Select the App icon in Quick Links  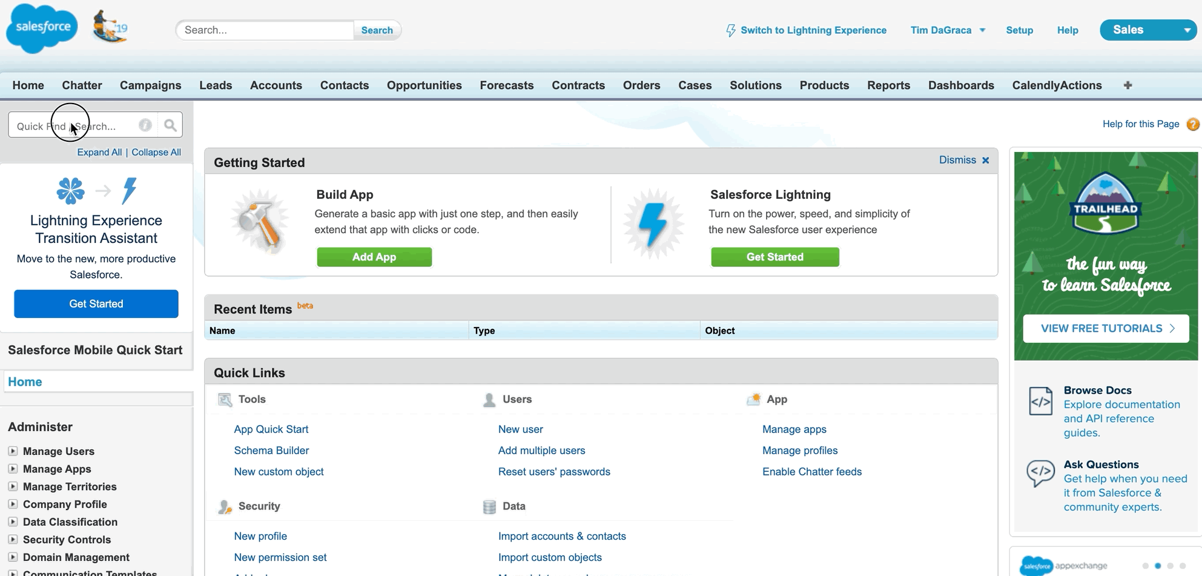click(x=753, y=400)
